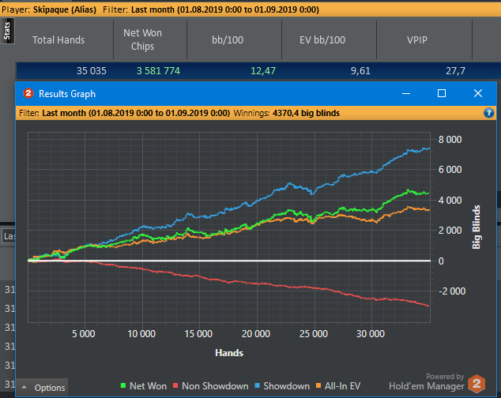Click the Player Skipaque (Alias) label
This screenshot has height=398, width=501.
pos(49,9)
